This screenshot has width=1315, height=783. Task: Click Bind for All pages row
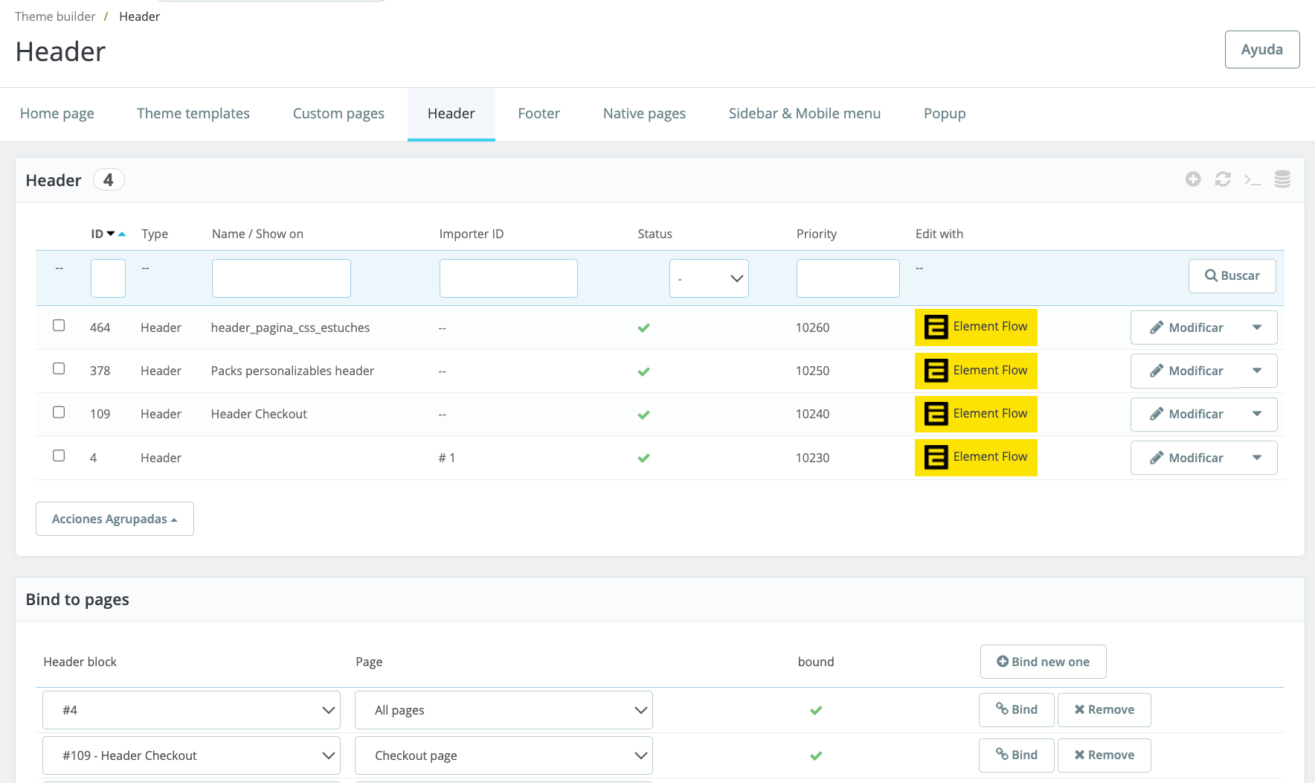(x=1017, y=710)
